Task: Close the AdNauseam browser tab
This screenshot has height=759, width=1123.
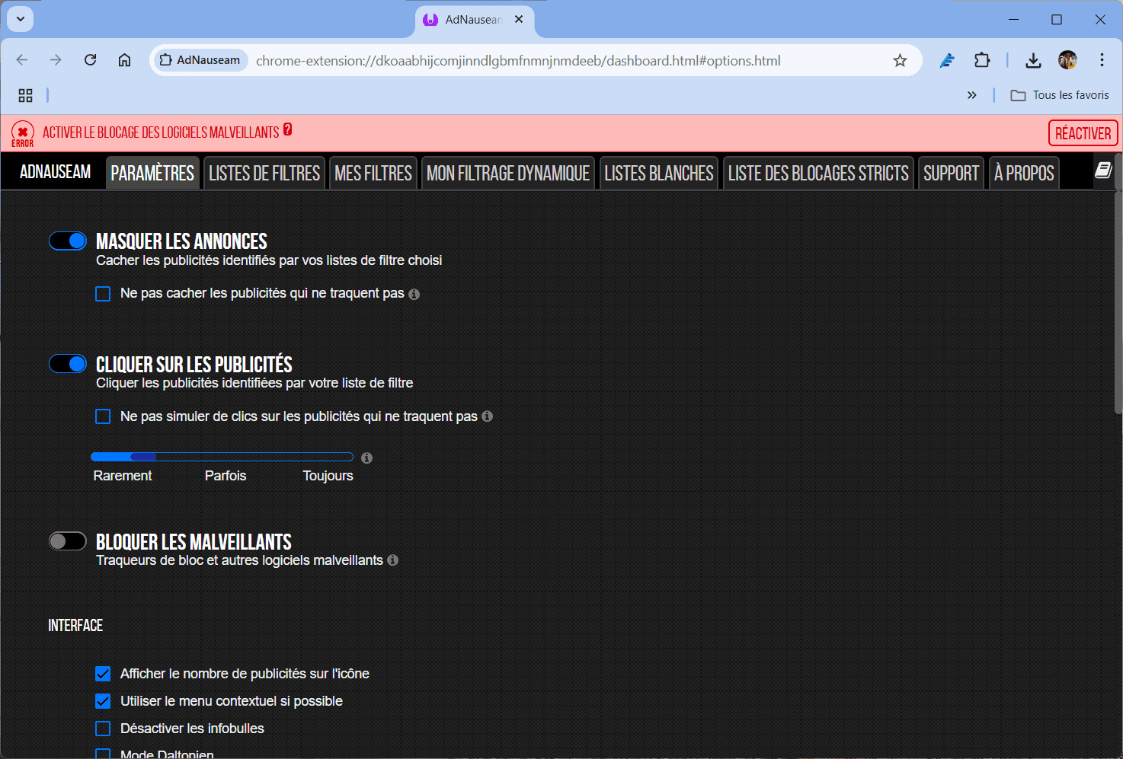Action: click(519, 19)
